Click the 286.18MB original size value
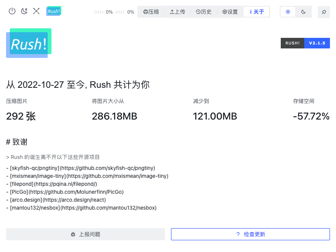The height and width of the screenshot is (252, 336). [x=114, y=117]
